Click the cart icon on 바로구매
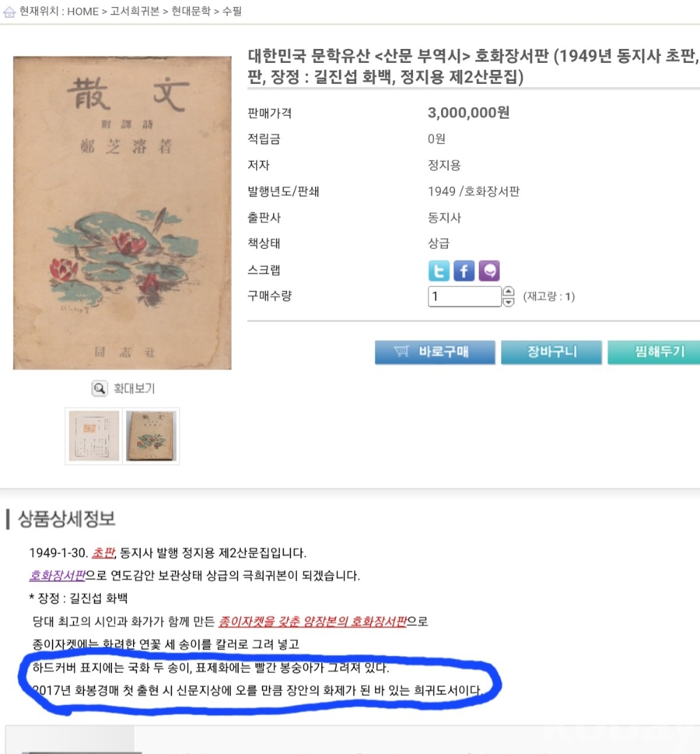The width and height of the screenshot is (700, 754). (401, 352)
